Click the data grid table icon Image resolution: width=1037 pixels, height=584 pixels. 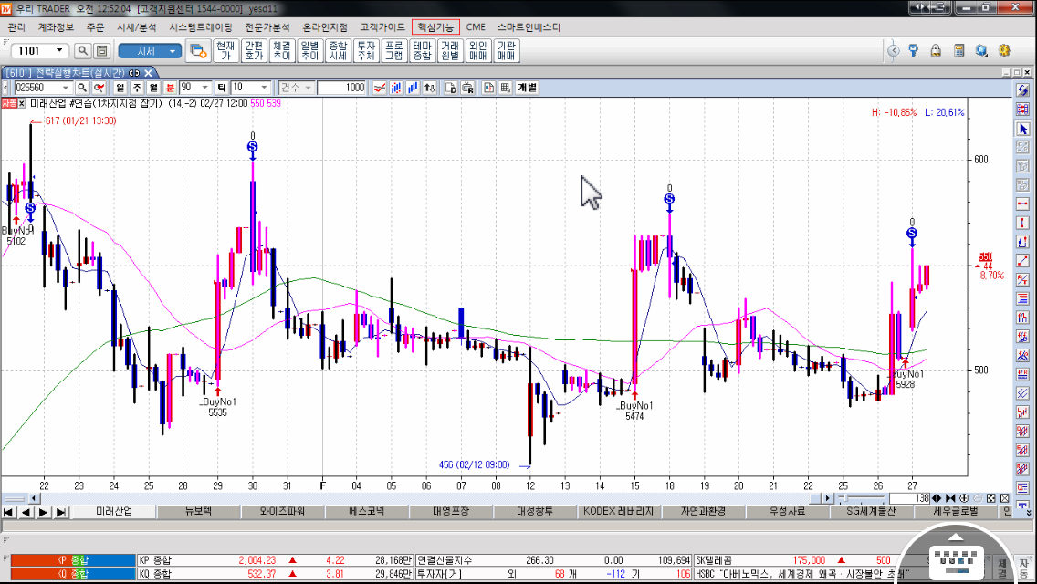(x=506, y=88)
